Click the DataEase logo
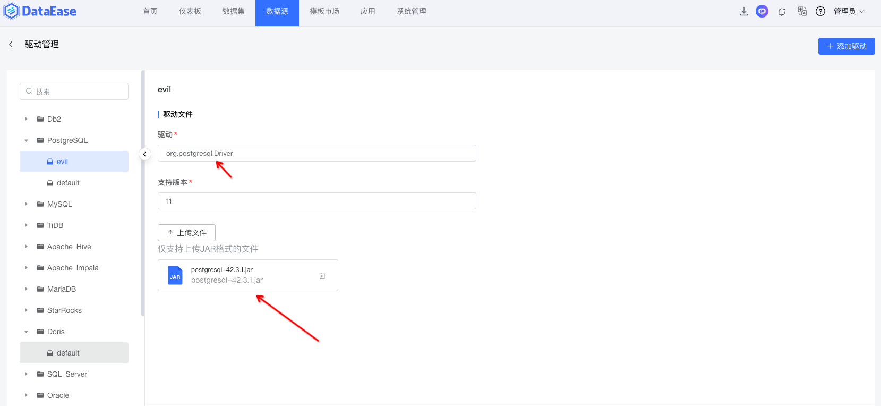Viewport: 881px width, 406px height. pyautogui.click(x=40, y=11)
